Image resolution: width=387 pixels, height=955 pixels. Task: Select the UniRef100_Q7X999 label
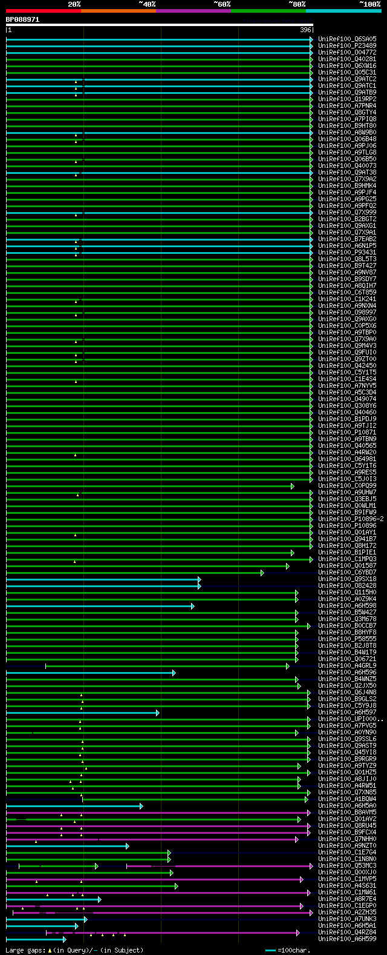pyautogui.click(x=347, y=213)
